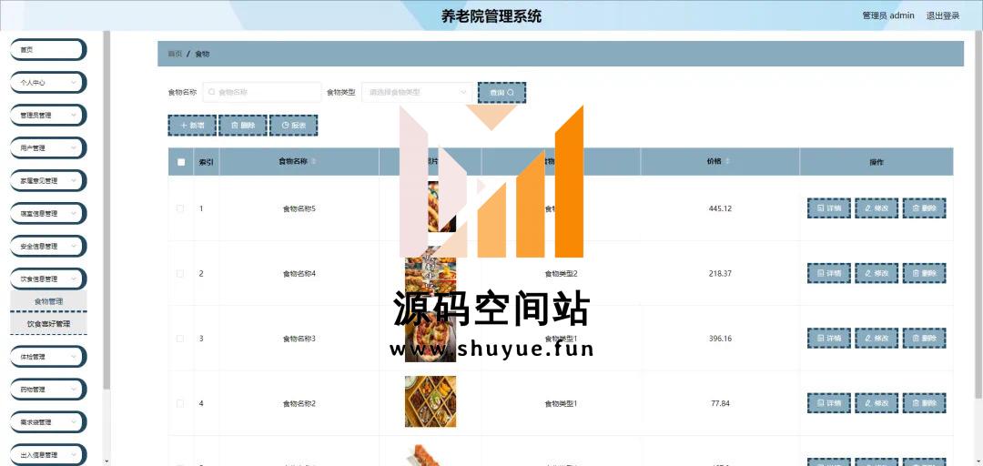The image size is (983, 466).
Task: Click the main page vertical scrollbar
Action: click(x=979, y=213)
